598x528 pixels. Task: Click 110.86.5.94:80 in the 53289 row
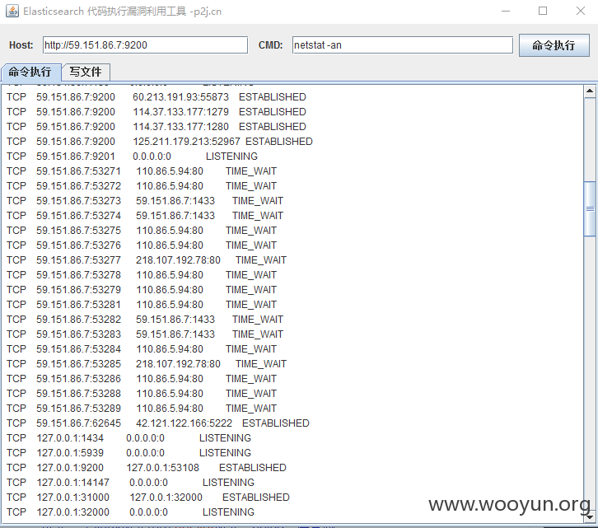click(x=170, y=409)
